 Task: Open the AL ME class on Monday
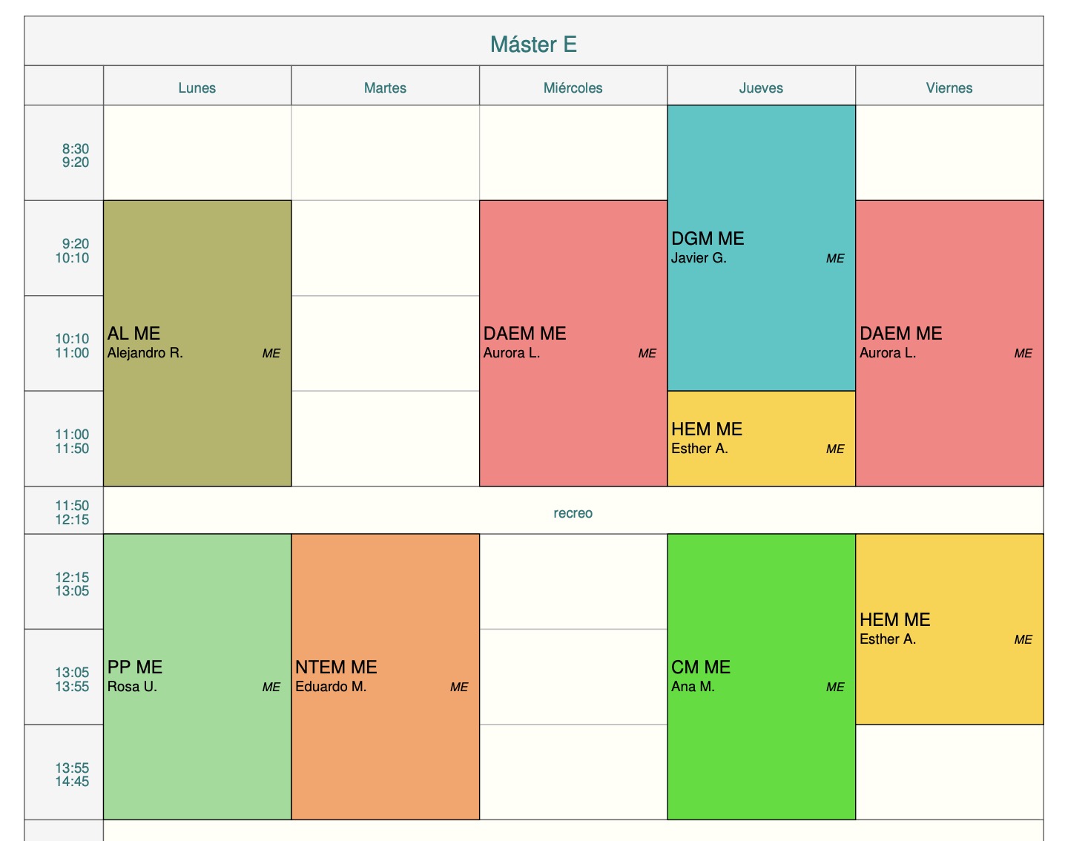coord(197,343)
